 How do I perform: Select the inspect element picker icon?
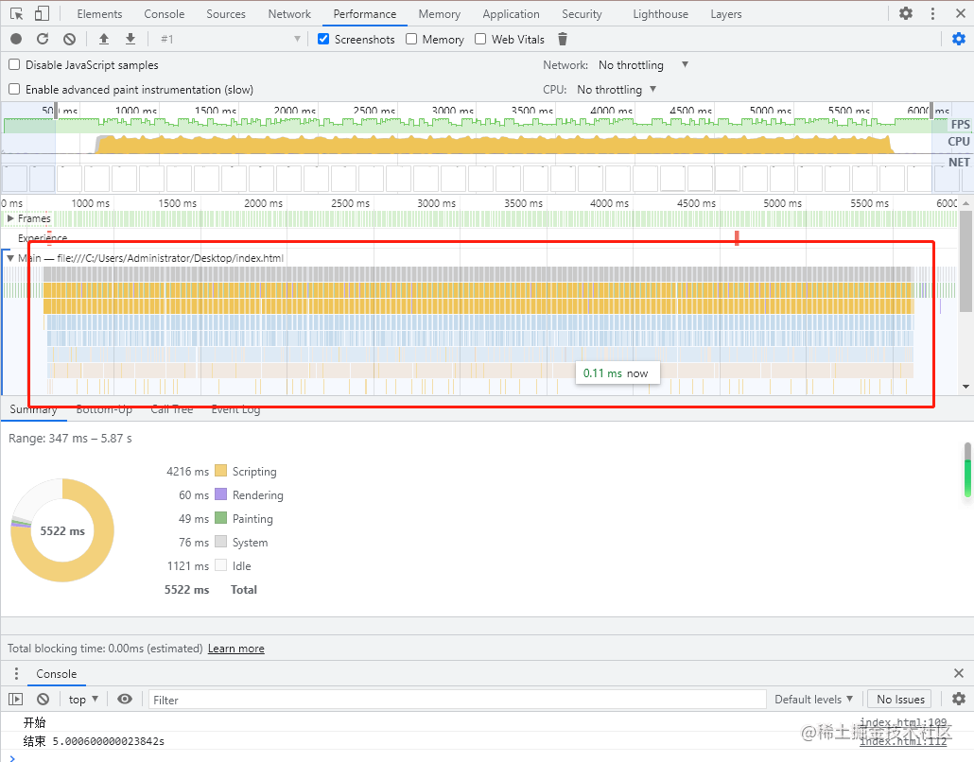(x=16, y=14)
